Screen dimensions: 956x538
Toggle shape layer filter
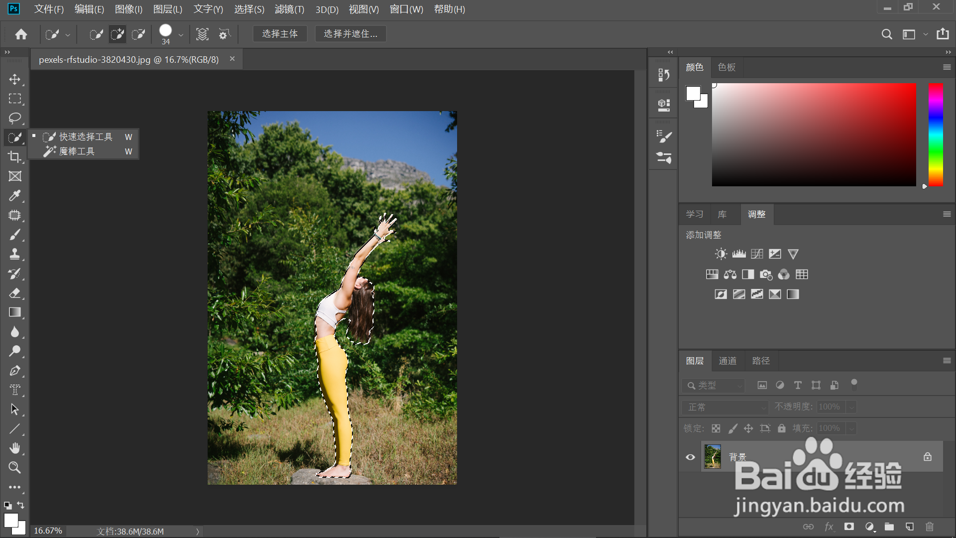[x=816, y=385]
